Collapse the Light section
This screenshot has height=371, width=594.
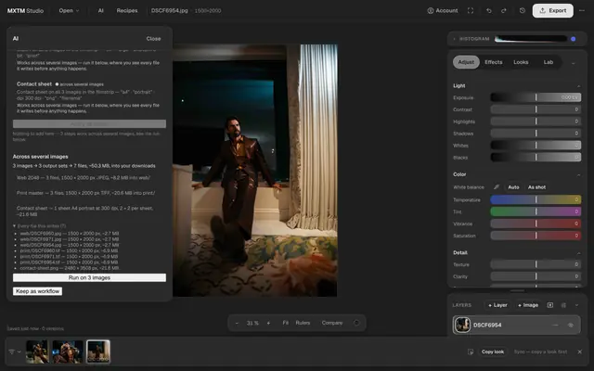pyautogui.click(x=578, y=86)
